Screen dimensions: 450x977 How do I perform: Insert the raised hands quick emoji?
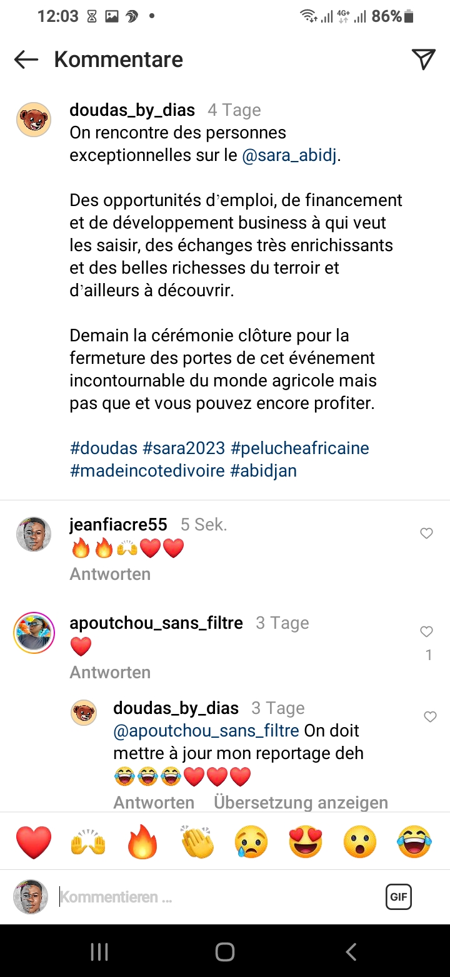pyautogui.click(x=88, y=842)
